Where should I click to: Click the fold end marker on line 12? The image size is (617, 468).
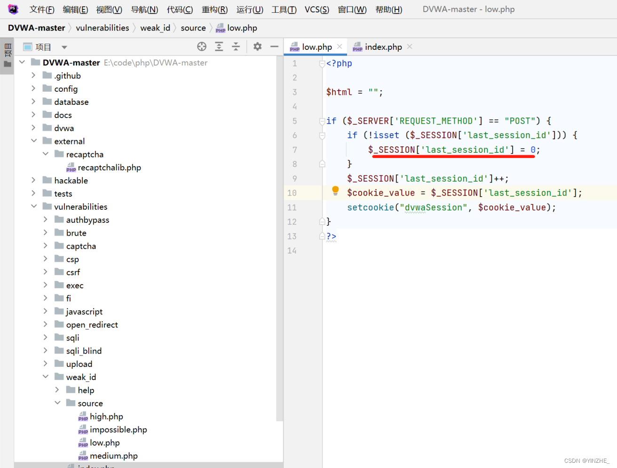click(322, 222)
